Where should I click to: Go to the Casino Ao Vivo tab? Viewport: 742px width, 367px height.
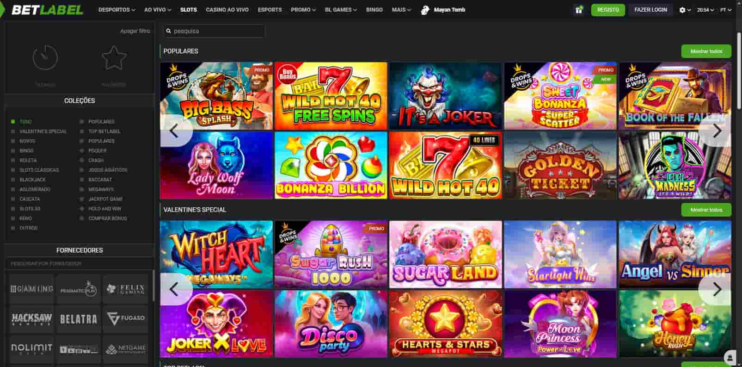[x=227, y=10]
